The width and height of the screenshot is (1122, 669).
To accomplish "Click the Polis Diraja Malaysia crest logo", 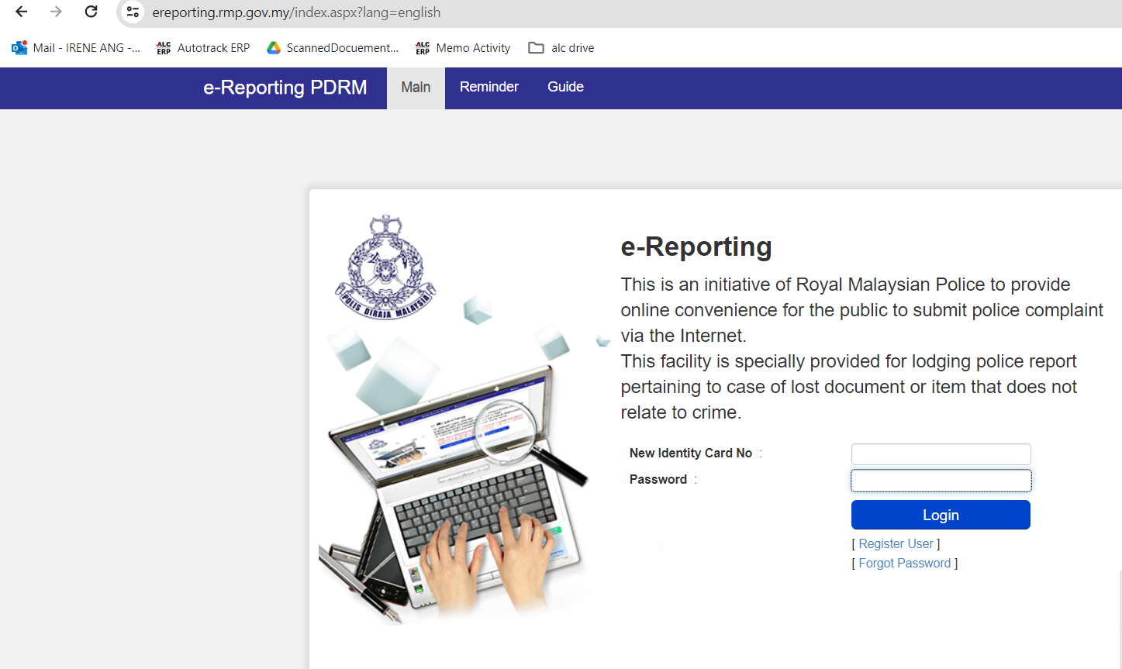I will [385, 267].
